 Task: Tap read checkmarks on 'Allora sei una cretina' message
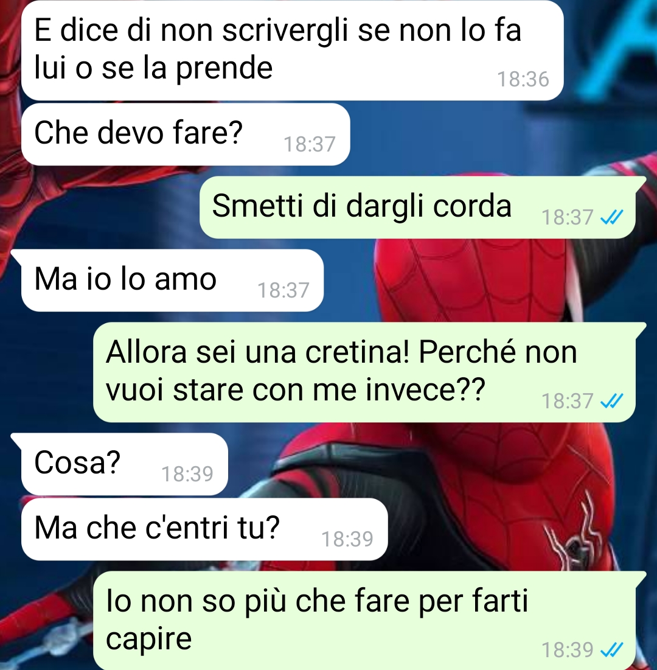coord(612,401)
